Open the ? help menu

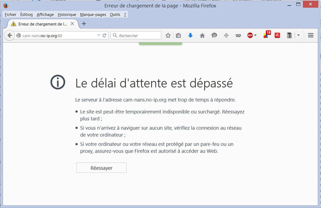[125, 14]
